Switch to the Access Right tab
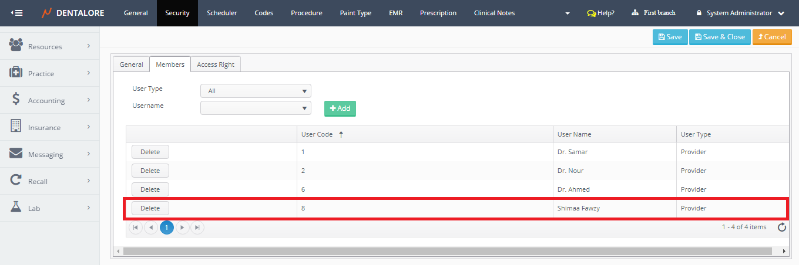 click(x=215, y=64)
